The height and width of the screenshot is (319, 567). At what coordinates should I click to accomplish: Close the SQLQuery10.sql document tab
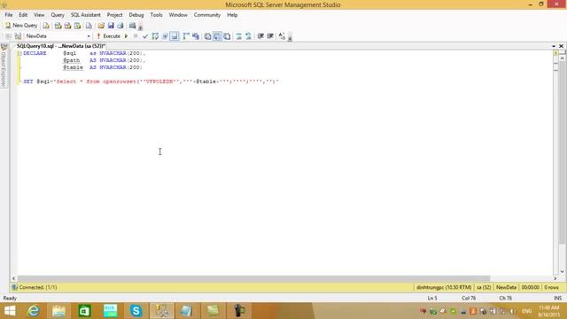pyautogui.click(x=561, y=46)
